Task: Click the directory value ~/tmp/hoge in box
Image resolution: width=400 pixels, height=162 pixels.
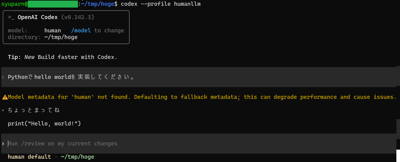Action: [61, 37]
